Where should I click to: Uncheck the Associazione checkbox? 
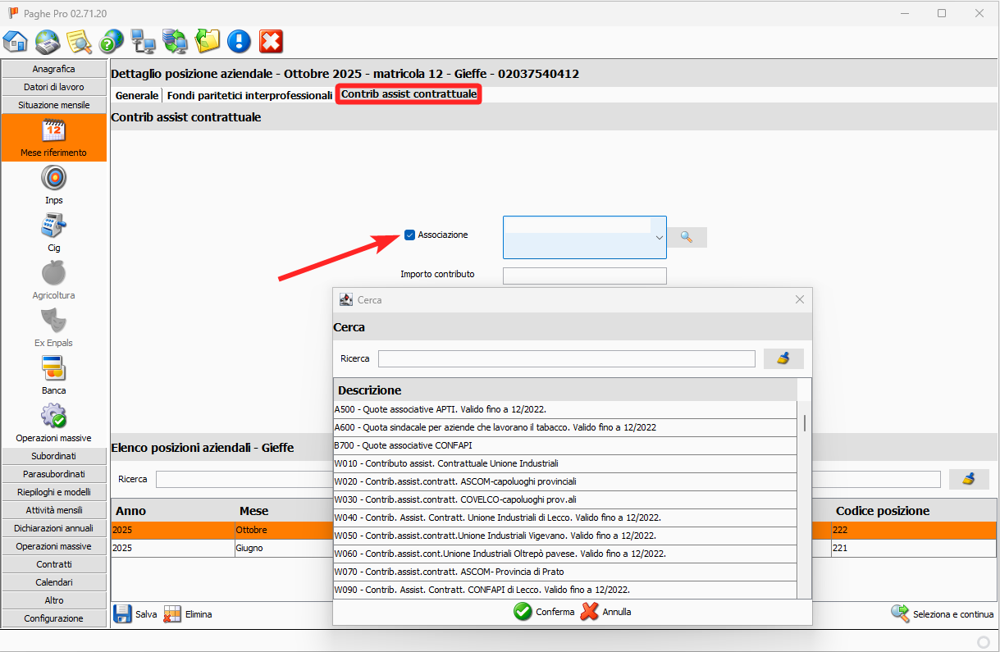409,235
